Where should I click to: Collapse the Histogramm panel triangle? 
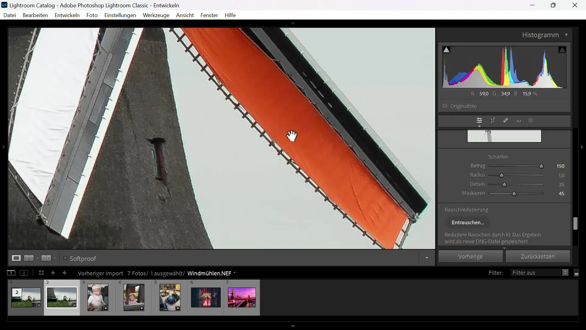566,35
